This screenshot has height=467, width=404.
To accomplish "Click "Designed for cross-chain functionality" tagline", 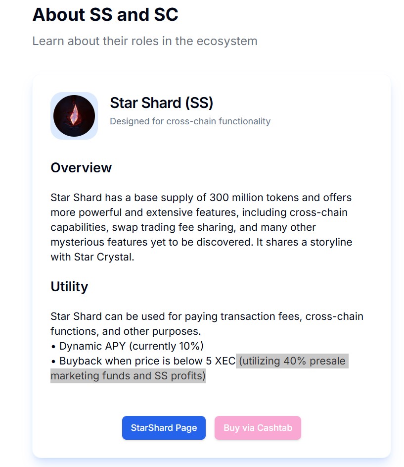I will coord(190,121).
